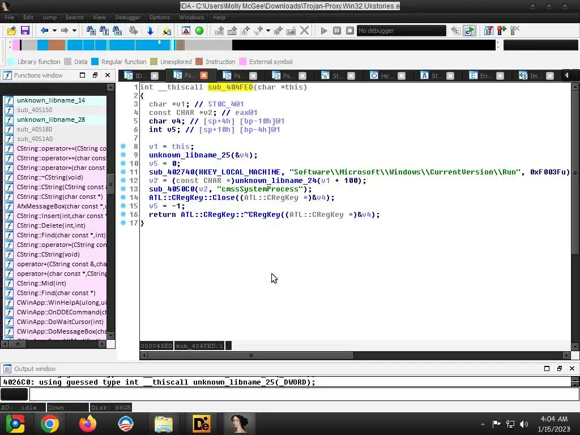The height and width of the screenshot is (435, 580).
Task: Expand the string type dropdown arrow
Action: (268, 31)
